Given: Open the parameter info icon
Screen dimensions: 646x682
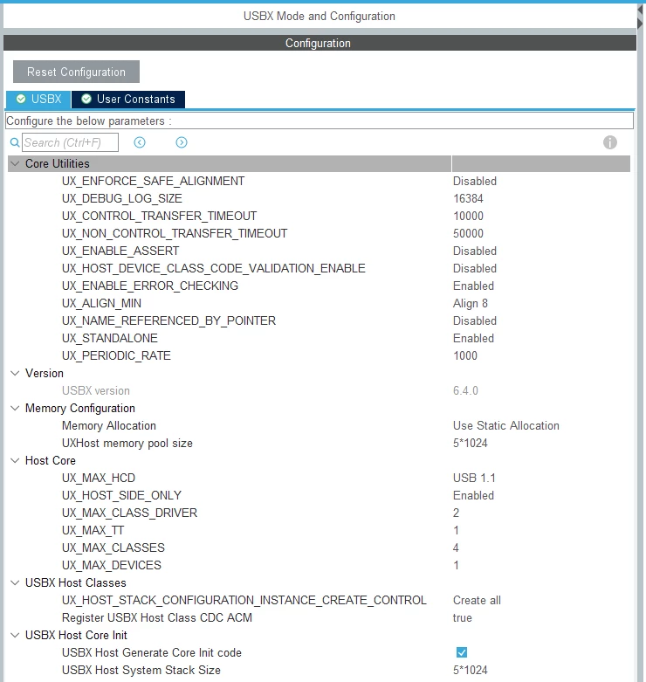Looking at the screenshot, I should coord(610,142).
